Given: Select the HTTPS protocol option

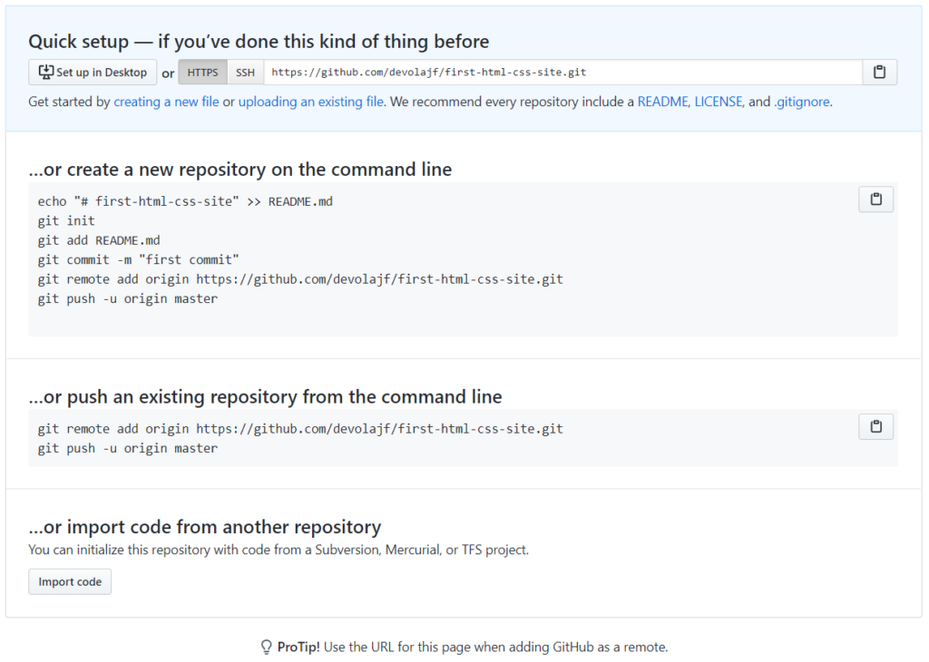Looking at the screenshot, I should point(202,73).
